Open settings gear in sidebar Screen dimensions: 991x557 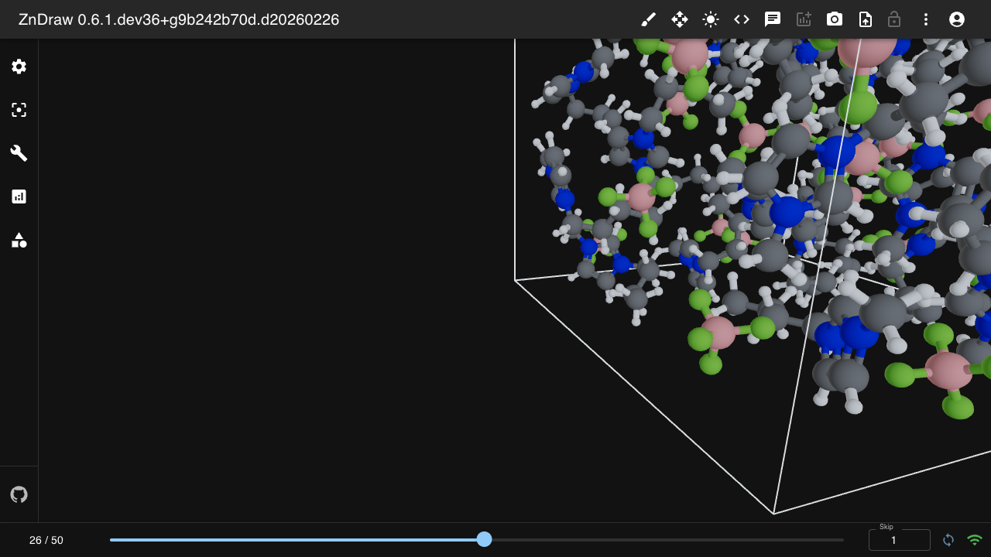(x=19, y=67)
